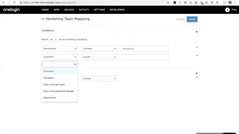Click the empty value field in Comment row
The height and width of the screenshot is (134, 239).
click(145, 57)
